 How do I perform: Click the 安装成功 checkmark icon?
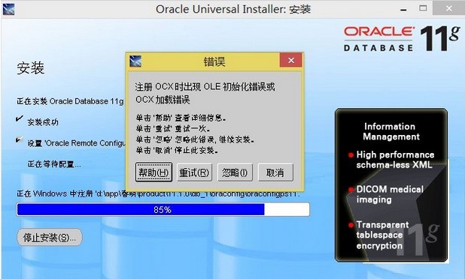[x=20, y=118]
